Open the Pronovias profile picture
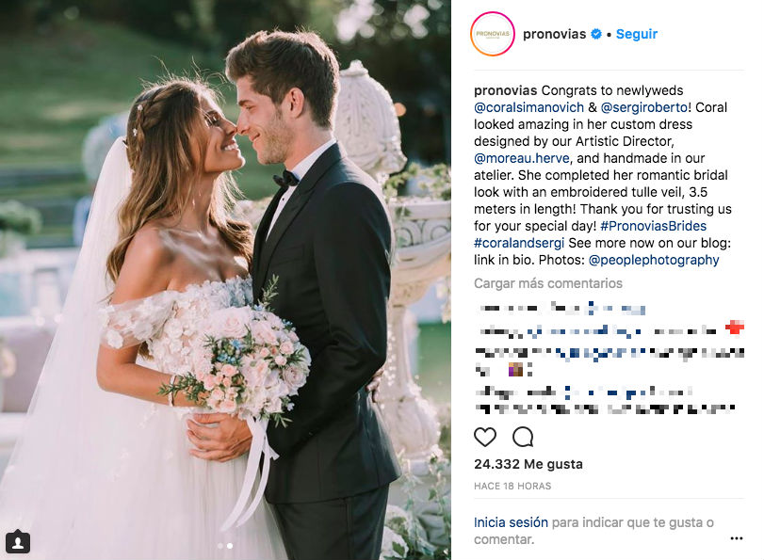Viewport: 764px width, 560px height. tap(492, 34)
